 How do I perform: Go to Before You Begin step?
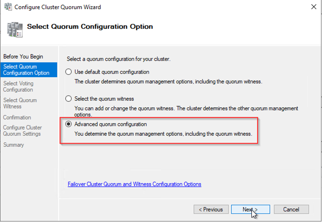pos(23,57)
